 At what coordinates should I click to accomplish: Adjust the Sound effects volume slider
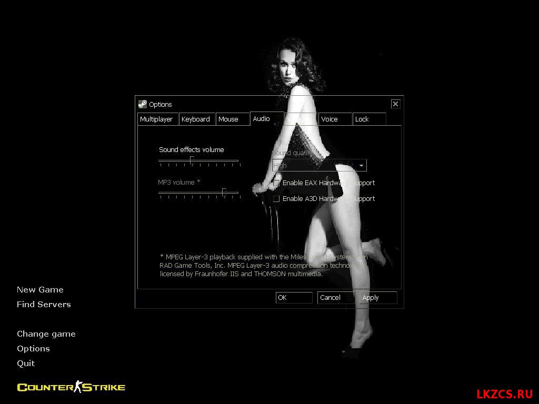pyautogui.click(x=192, y=160)
